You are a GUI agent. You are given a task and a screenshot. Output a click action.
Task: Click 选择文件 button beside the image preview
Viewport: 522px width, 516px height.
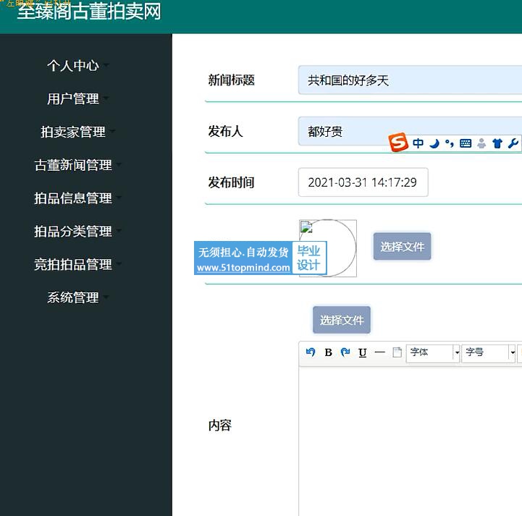402,247
